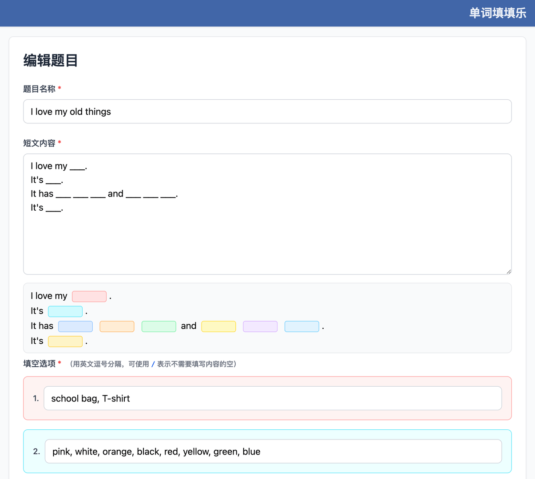This screenshot has width=535, height=479.
Task: Select the yellow blank right after 'and'
Action: pyautogui.click(x=218, y=326)
